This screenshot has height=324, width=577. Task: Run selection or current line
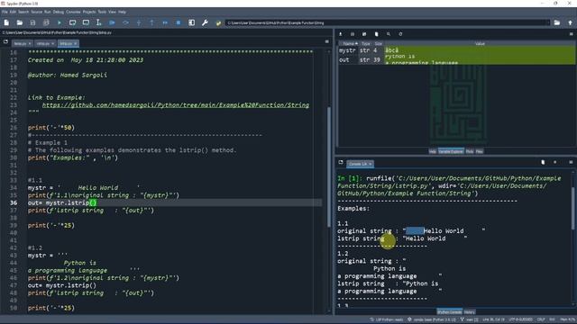98,22
